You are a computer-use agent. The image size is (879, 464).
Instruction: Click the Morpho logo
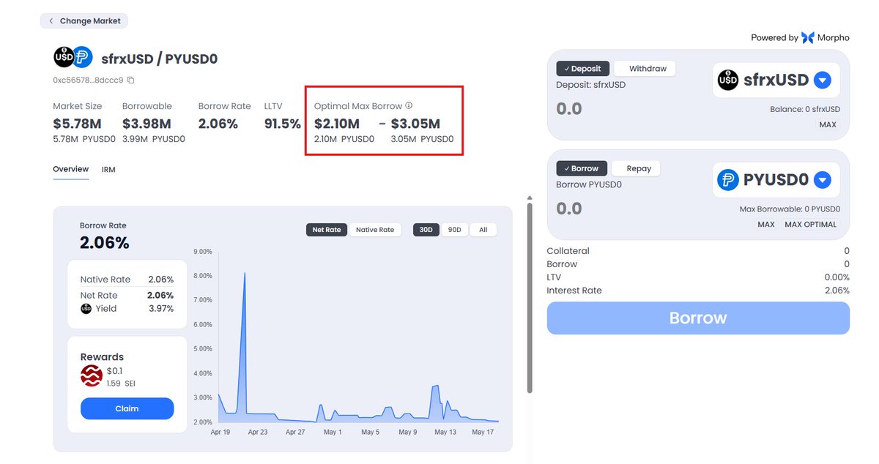click(x=807, y=37)
